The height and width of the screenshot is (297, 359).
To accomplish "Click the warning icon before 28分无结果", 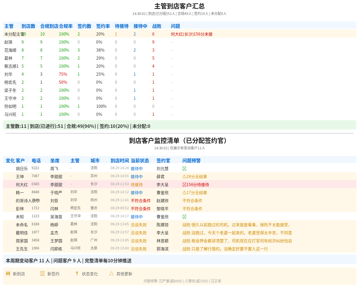I will pos(184,177).
